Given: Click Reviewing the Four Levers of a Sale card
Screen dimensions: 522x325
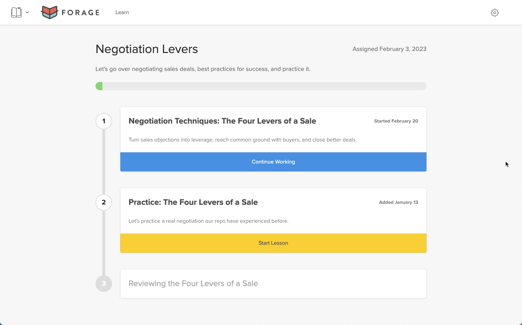Looking at the screenshot, I should [x=273, y=284].
